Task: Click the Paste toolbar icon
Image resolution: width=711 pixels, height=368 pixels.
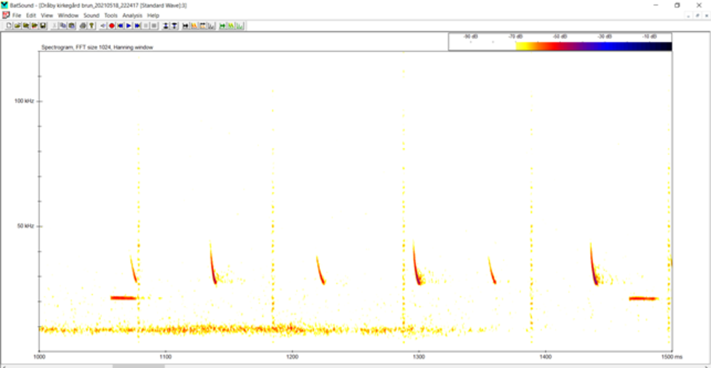Action: [72, 26]
